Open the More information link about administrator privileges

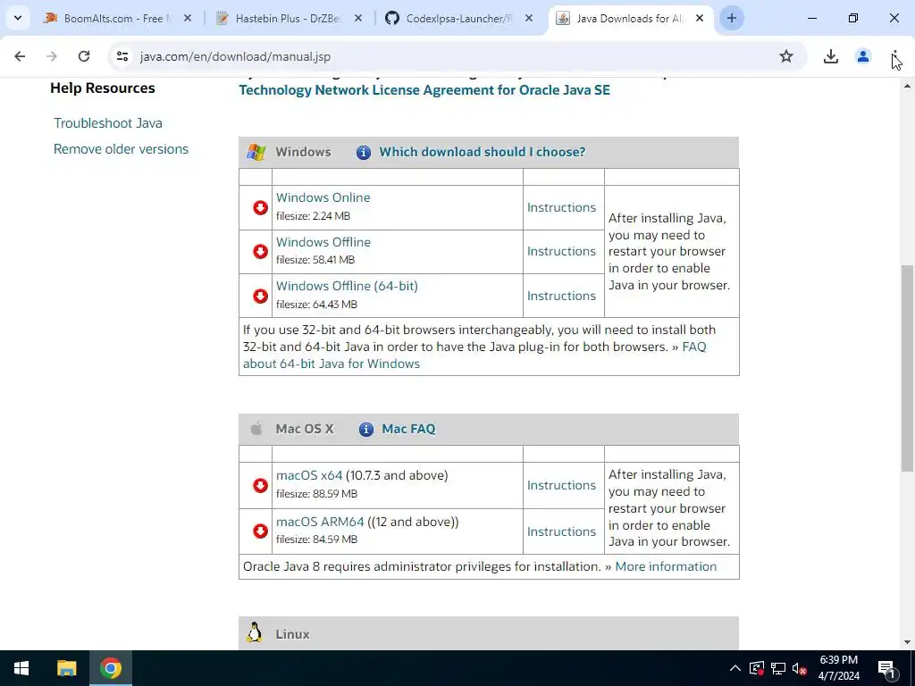click(x=666, y=566)
